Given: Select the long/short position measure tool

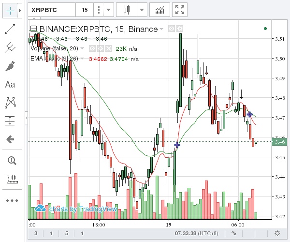Looking at the screenshot, I should pos(10,121).
